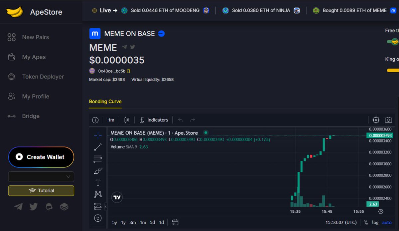399x231 pixels.
Task: Take a chart snapshot with camera icon
Action: [x=388, y=120]
